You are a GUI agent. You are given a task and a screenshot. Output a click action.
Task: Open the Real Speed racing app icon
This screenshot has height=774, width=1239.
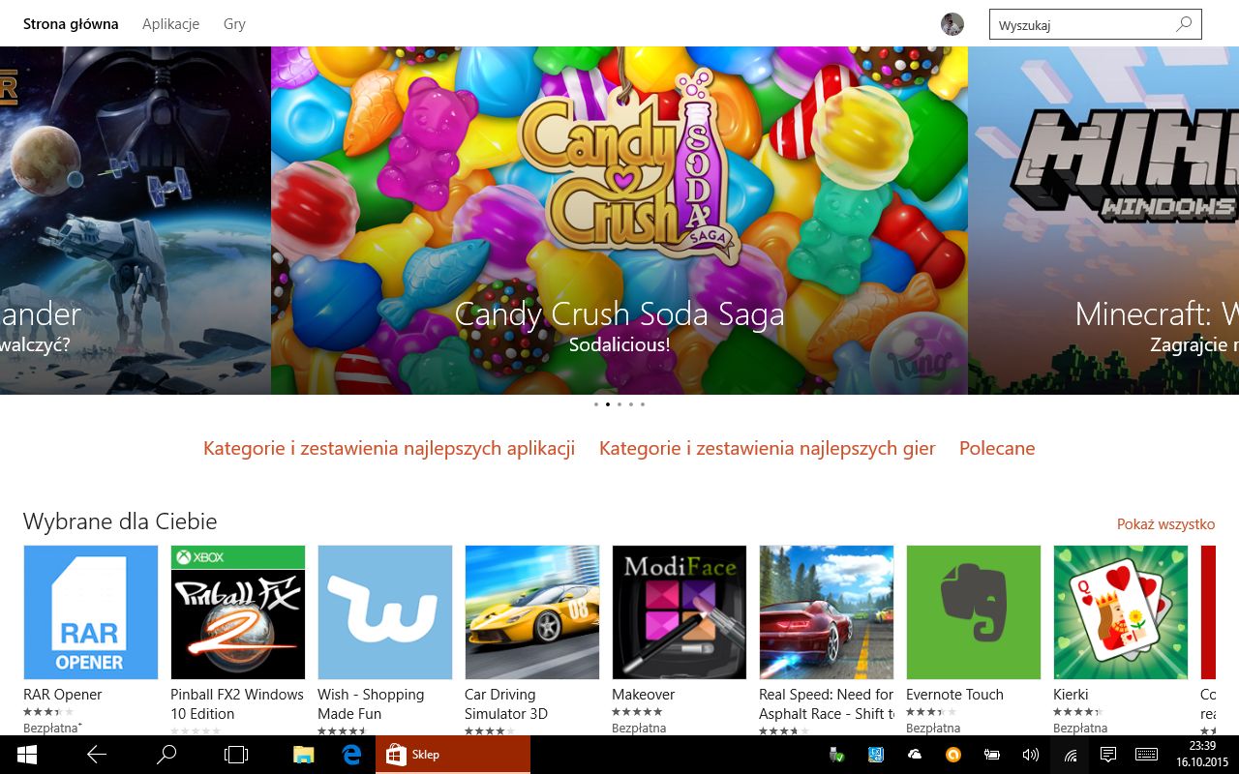point(827,612)
